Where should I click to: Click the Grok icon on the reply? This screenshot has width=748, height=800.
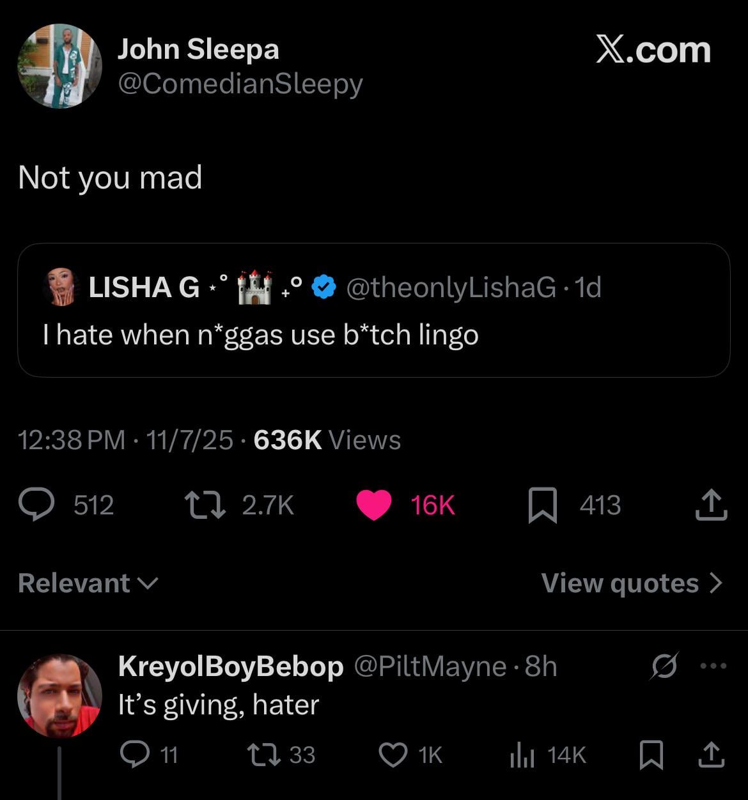[664, 667]
